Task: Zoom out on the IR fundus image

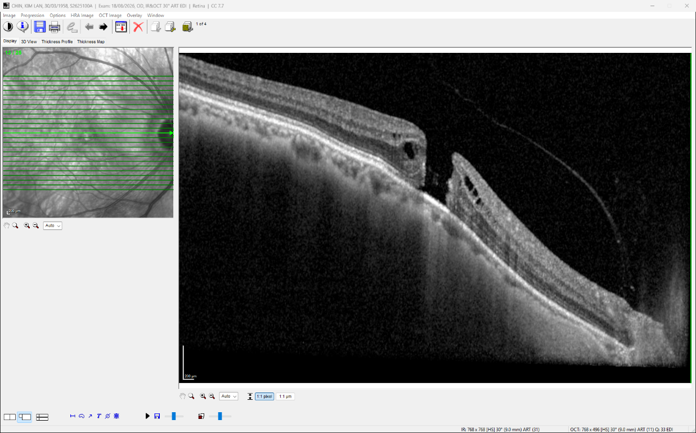Action: click(35, 225)
